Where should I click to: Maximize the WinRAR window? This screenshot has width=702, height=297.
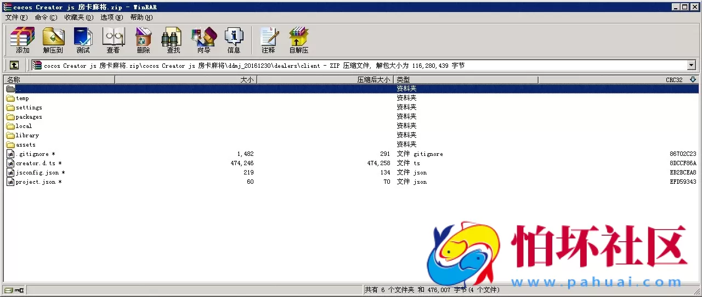(685, 7)
